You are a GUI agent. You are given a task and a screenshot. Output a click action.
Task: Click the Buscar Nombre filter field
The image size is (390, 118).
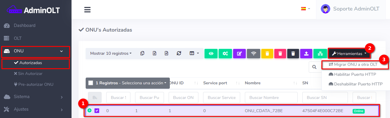[x=271, y=98]
